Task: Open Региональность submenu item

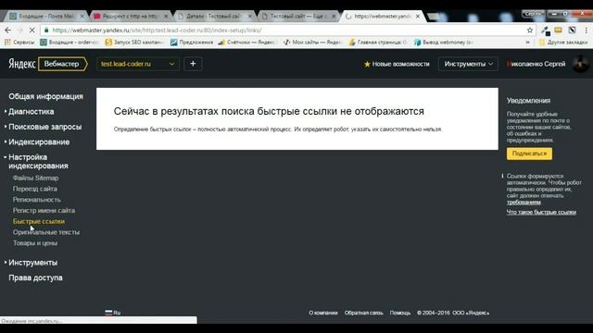Action: point(37,200)
